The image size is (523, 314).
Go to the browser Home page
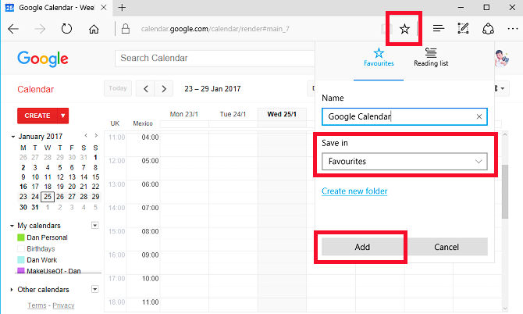94,29
